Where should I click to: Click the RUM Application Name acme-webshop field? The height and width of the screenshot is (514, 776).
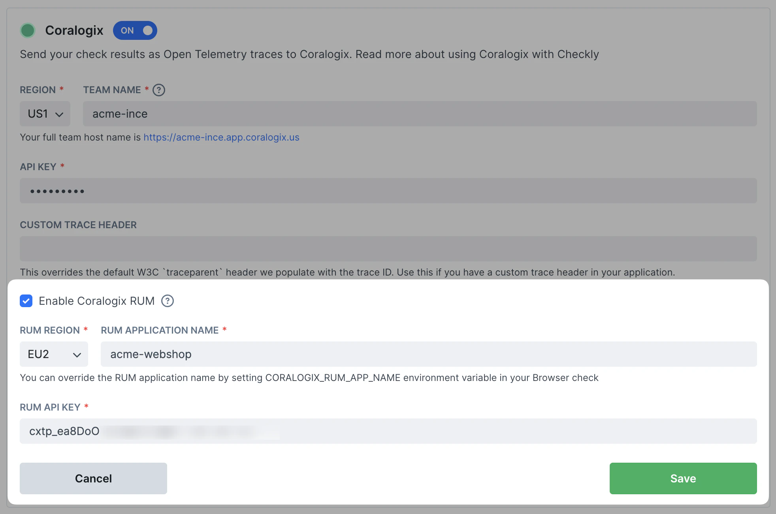point(428,354)
